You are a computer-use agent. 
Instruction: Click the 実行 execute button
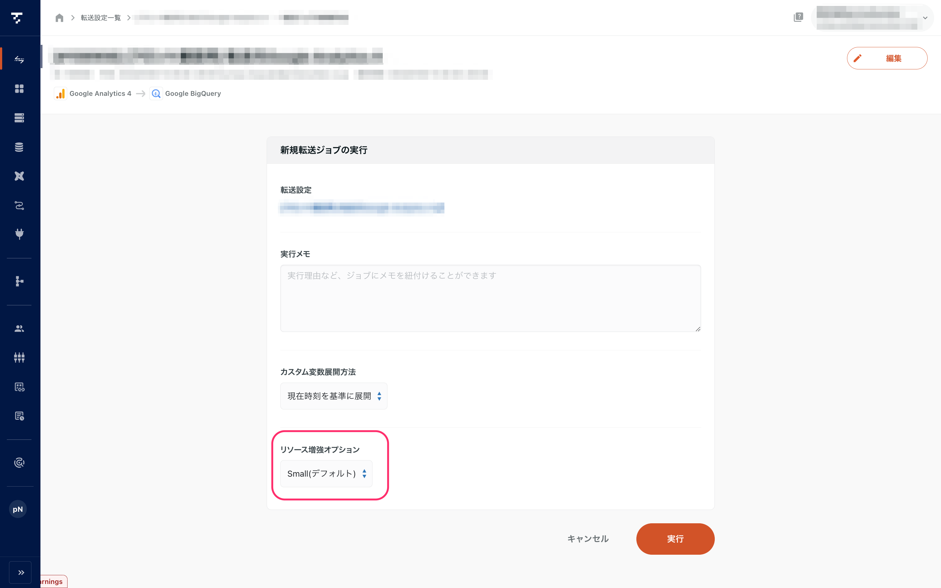tap(676, 539)
